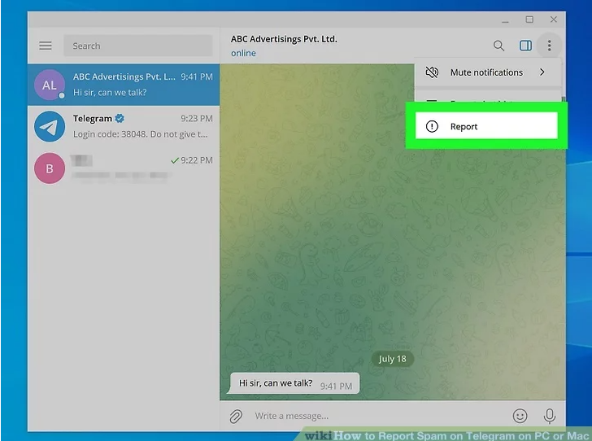Open the hamburger main menu
This screenshot has height=441, width=592.
point(46,46)
